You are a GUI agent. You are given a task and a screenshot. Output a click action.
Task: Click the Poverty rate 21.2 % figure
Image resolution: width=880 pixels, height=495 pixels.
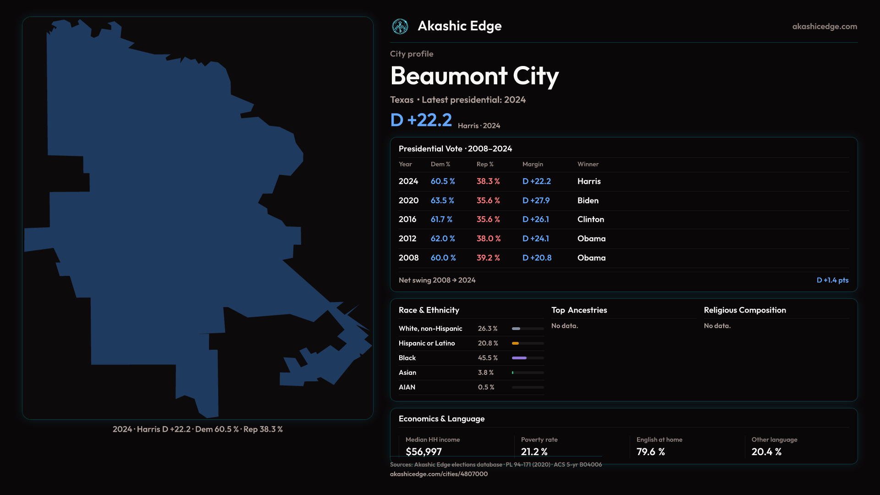pos(534,451)
